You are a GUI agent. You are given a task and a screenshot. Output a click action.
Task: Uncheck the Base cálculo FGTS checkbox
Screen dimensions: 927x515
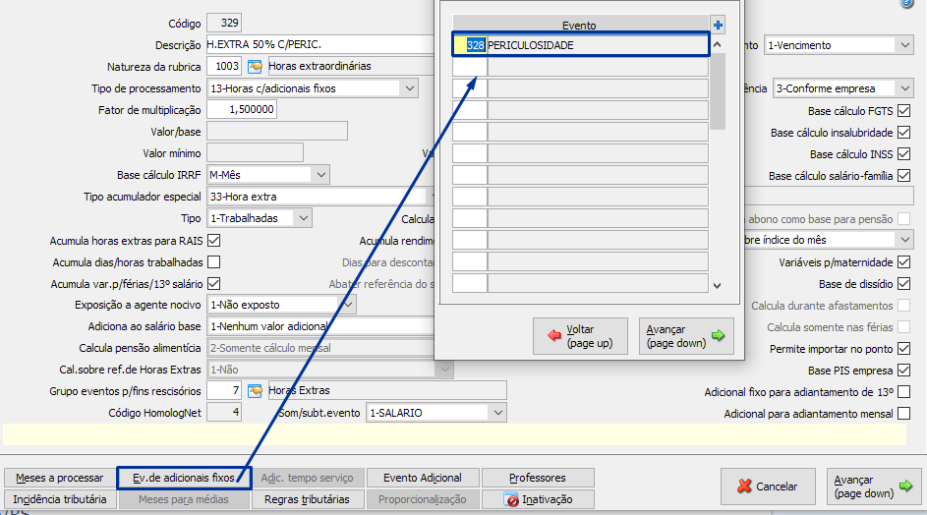[x=904, y=111]
